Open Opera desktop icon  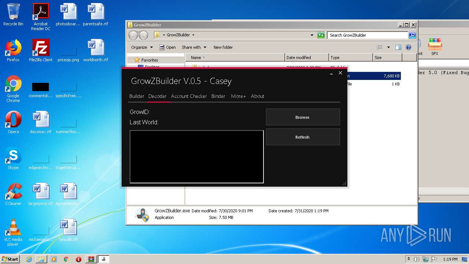coord(13,122)
